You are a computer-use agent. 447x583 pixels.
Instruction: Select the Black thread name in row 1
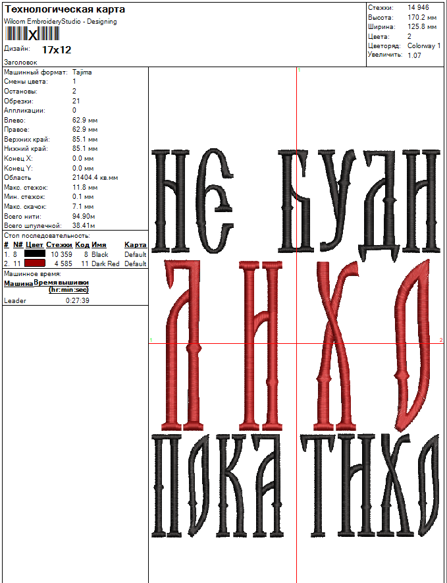(100, 254)
